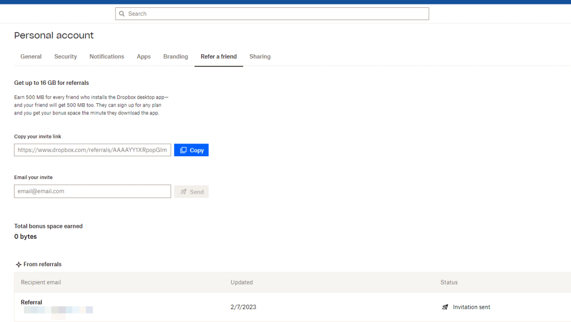Click the paper plane icon next to Invitation sent
This screenshot has height=322, width=571.
(444, 306)
